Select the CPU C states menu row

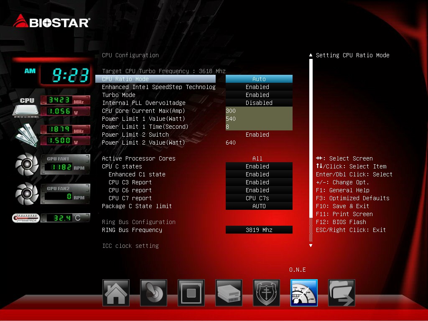tap(122, 166)
